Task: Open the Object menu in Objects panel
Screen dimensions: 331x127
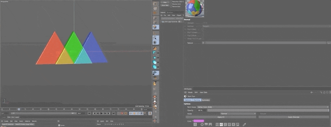Action: pyautogui.click(x=179, y=15)
